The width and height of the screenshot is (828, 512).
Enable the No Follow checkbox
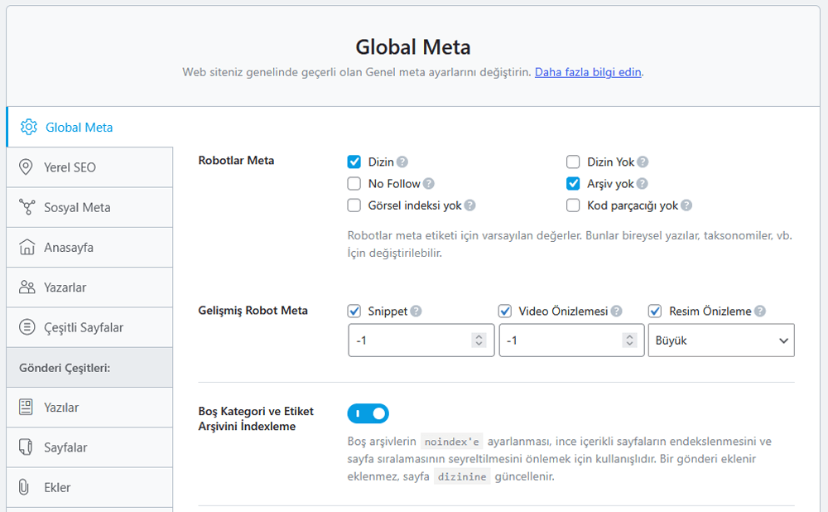(354, 183)
